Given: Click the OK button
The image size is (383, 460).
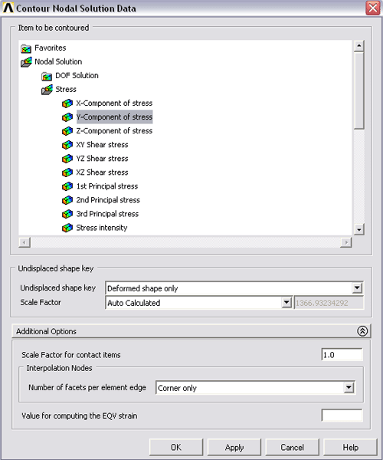Looking at the screenshot, I should 176,448.
